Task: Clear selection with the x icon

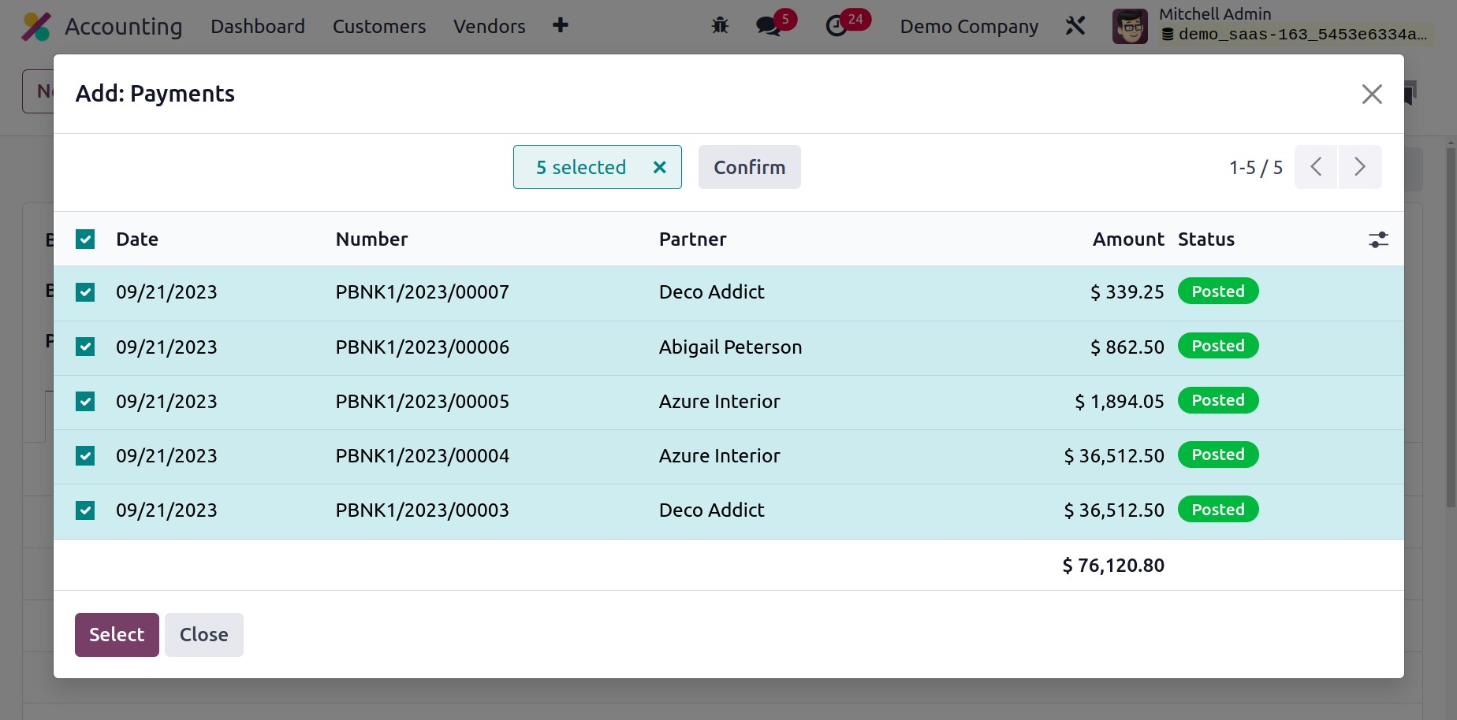Action: 660,167
